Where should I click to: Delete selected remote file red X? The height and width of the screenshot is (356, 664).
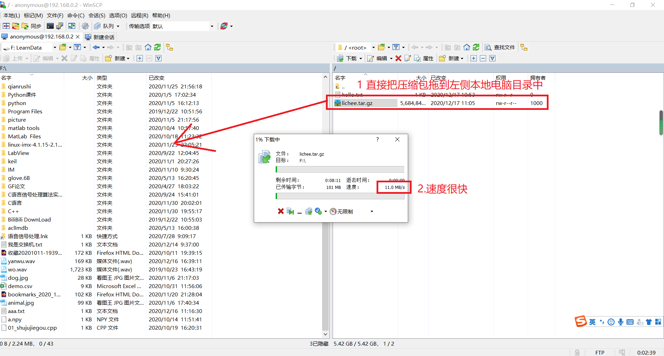[x=398, y=58]
